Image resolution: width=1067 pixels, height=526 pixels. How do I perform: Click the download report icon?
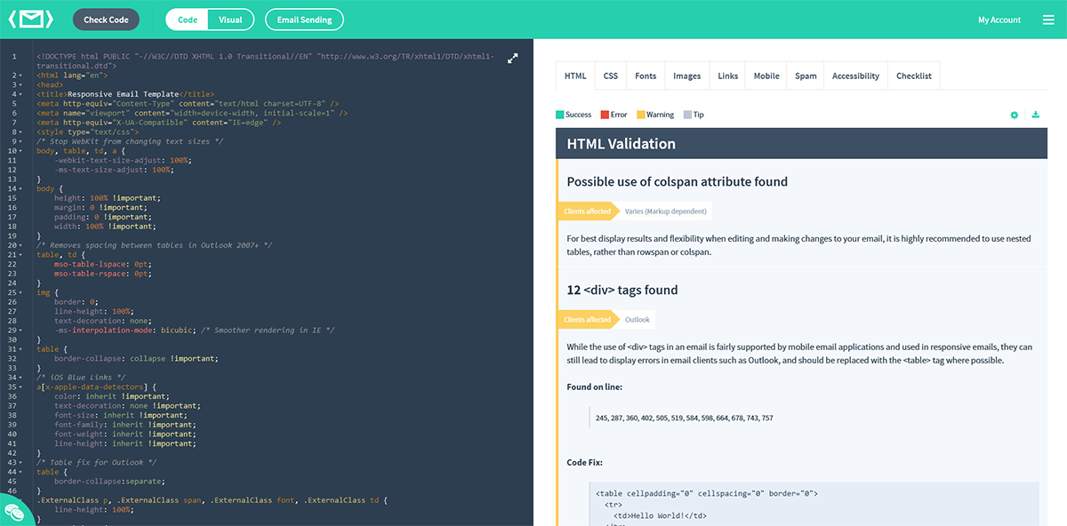(x=1035, y=115)
